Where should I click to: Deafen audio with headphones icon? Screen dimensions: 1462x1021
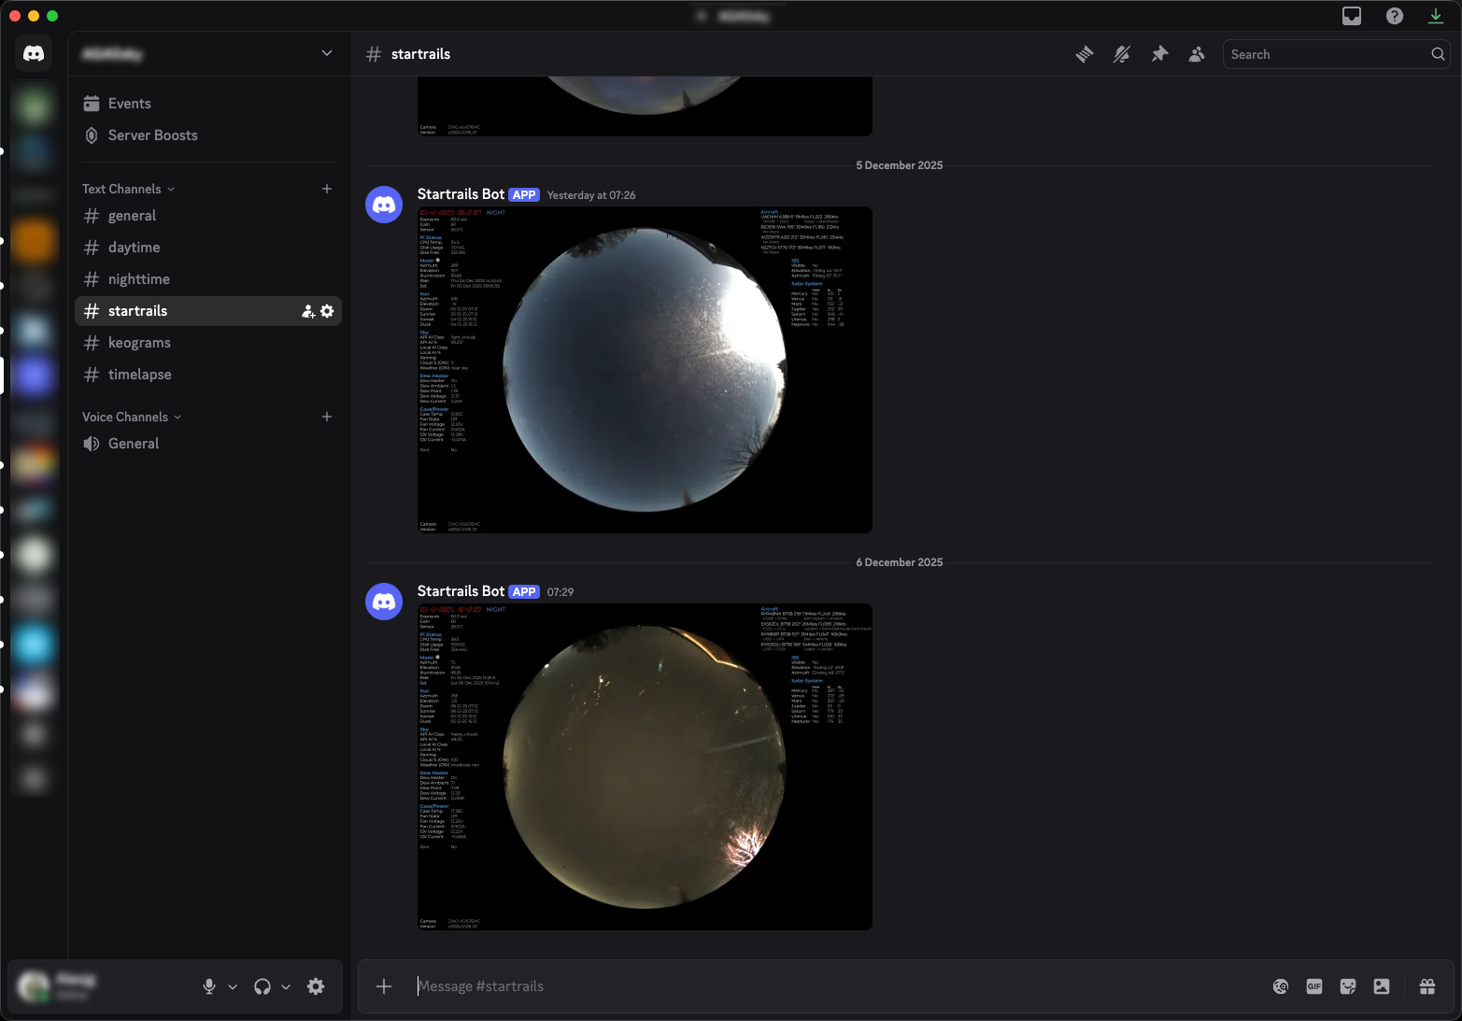263,986
